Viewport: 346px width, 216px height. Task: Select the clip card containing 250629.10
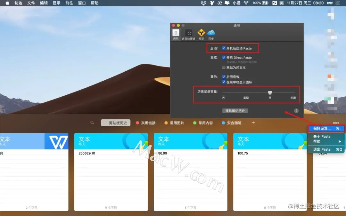111,172
